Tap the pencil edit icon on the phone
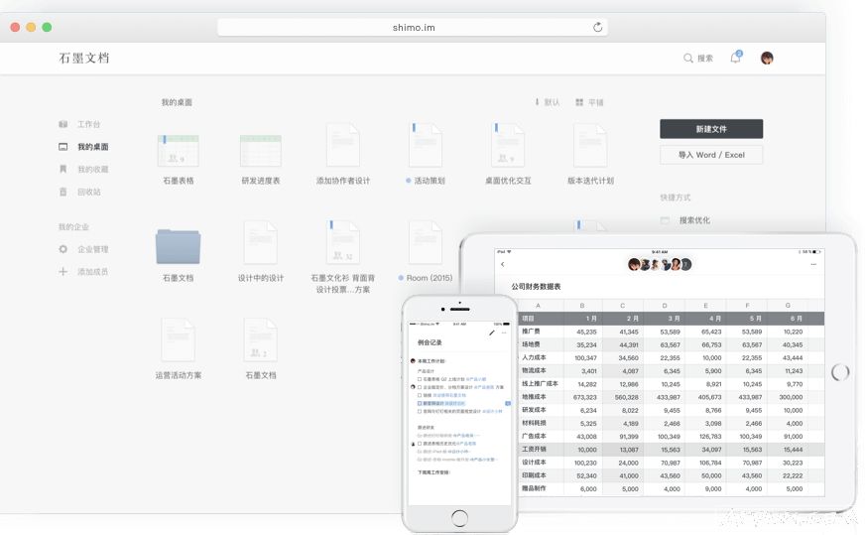Screen dimensions: 865x535 (x=492, y=333)
